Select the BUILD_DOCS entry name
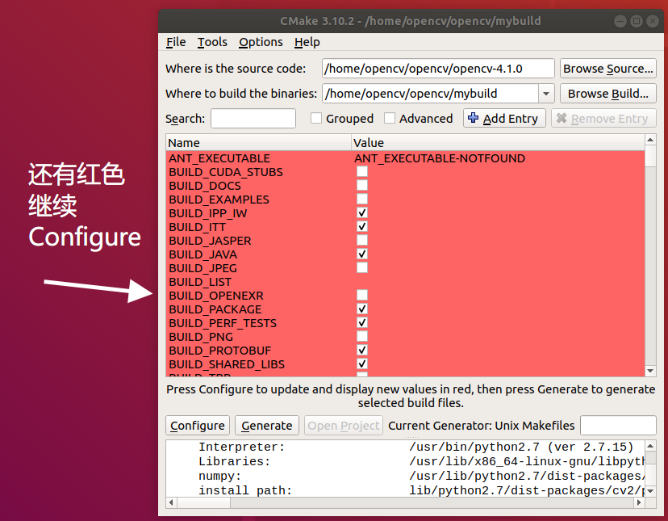 pyautogui.click(x=204, y=186)
